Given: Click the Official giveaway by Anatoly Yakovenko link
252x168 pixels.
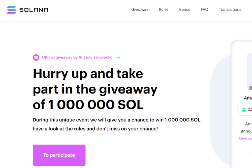Looking at the screenshot, I should 77,57.
